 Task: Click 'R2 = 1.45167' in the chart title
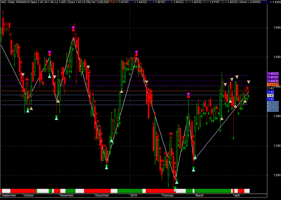156,2
